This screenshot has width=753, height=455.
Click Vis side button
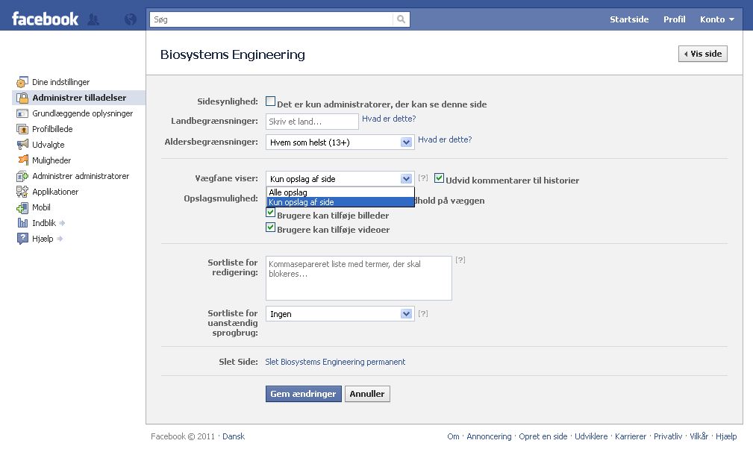coord(702,54)
